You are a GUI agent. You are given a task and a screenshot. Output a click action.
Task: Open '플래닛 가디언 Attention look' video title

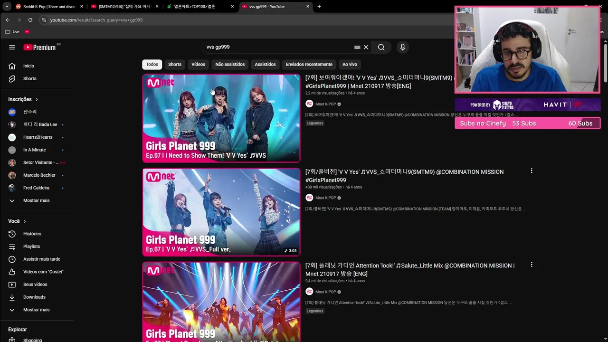tap(410, 269)
